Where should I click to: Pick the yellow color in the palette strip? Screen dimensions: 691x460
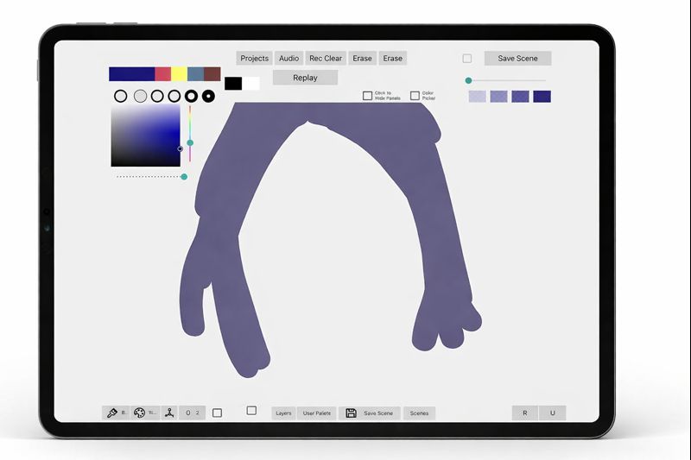click(x=179, y=74)
